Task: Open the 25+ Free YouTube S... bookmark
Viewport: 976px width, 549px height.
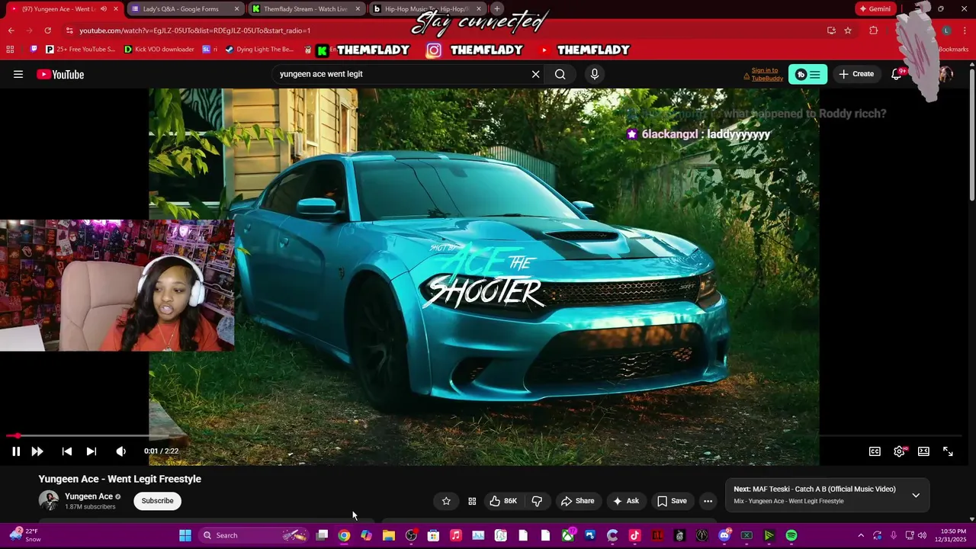Action: [80, 50]
